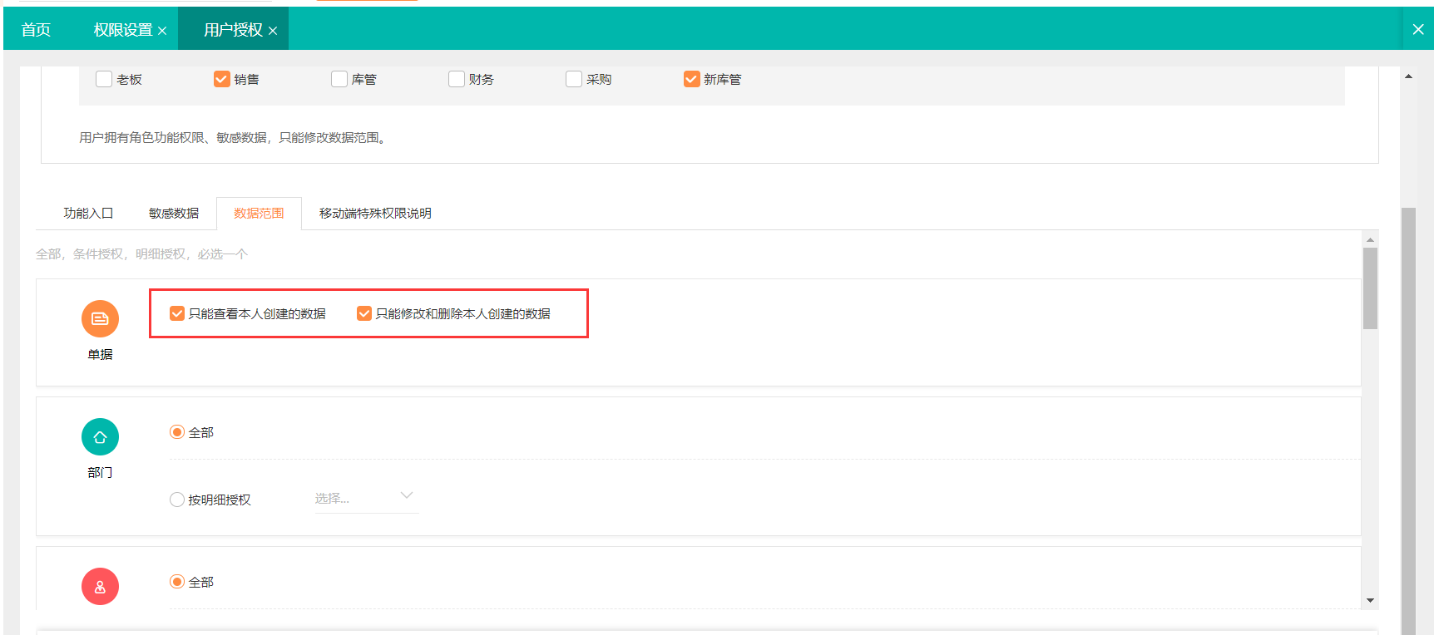The height and width of the screenshot is (635, 1434).
Task: Select 按明细授权 radio under 部门
Action: click(x=177, y=500)
